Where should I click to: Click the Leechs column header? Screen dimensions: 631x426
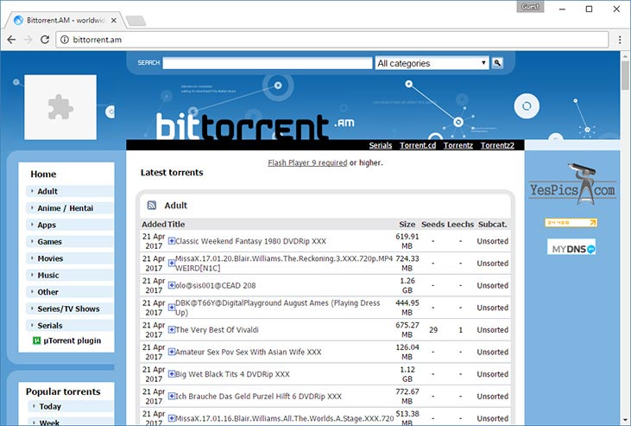tap(460, 224)
